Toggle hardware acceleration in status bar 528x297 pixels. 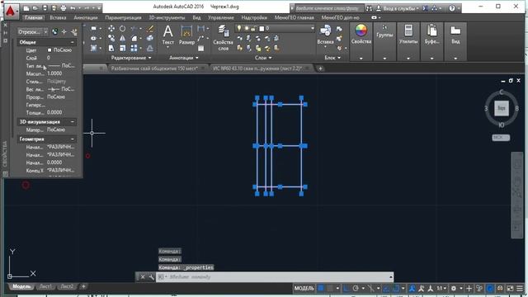click(x=490, y=288)
